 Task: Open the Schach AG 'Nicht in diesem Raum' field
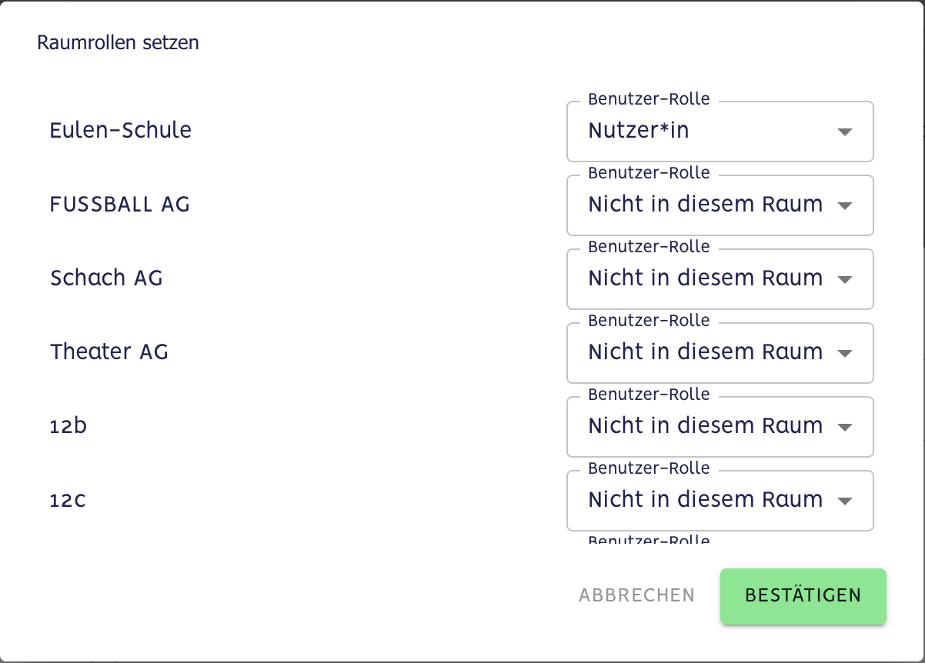point(704,279)
